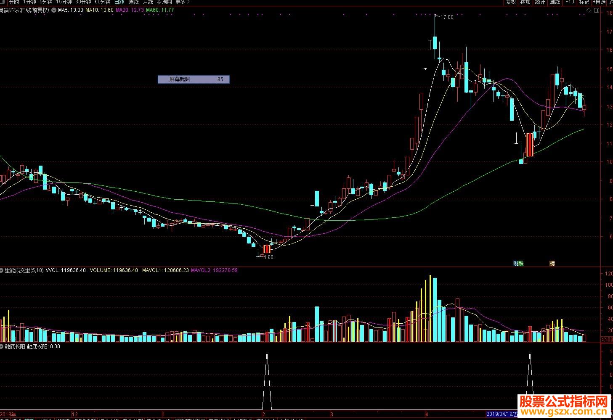The height and width of the screenshot is (420, 613).
Task: Click the 榜 marker on chart
Action: pos(552,264)
